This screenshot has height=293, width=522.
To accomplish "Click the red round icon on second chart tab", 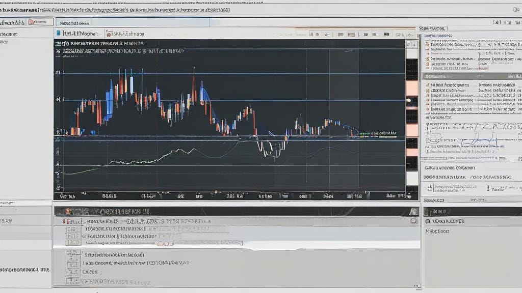I will tap(108, 34).
